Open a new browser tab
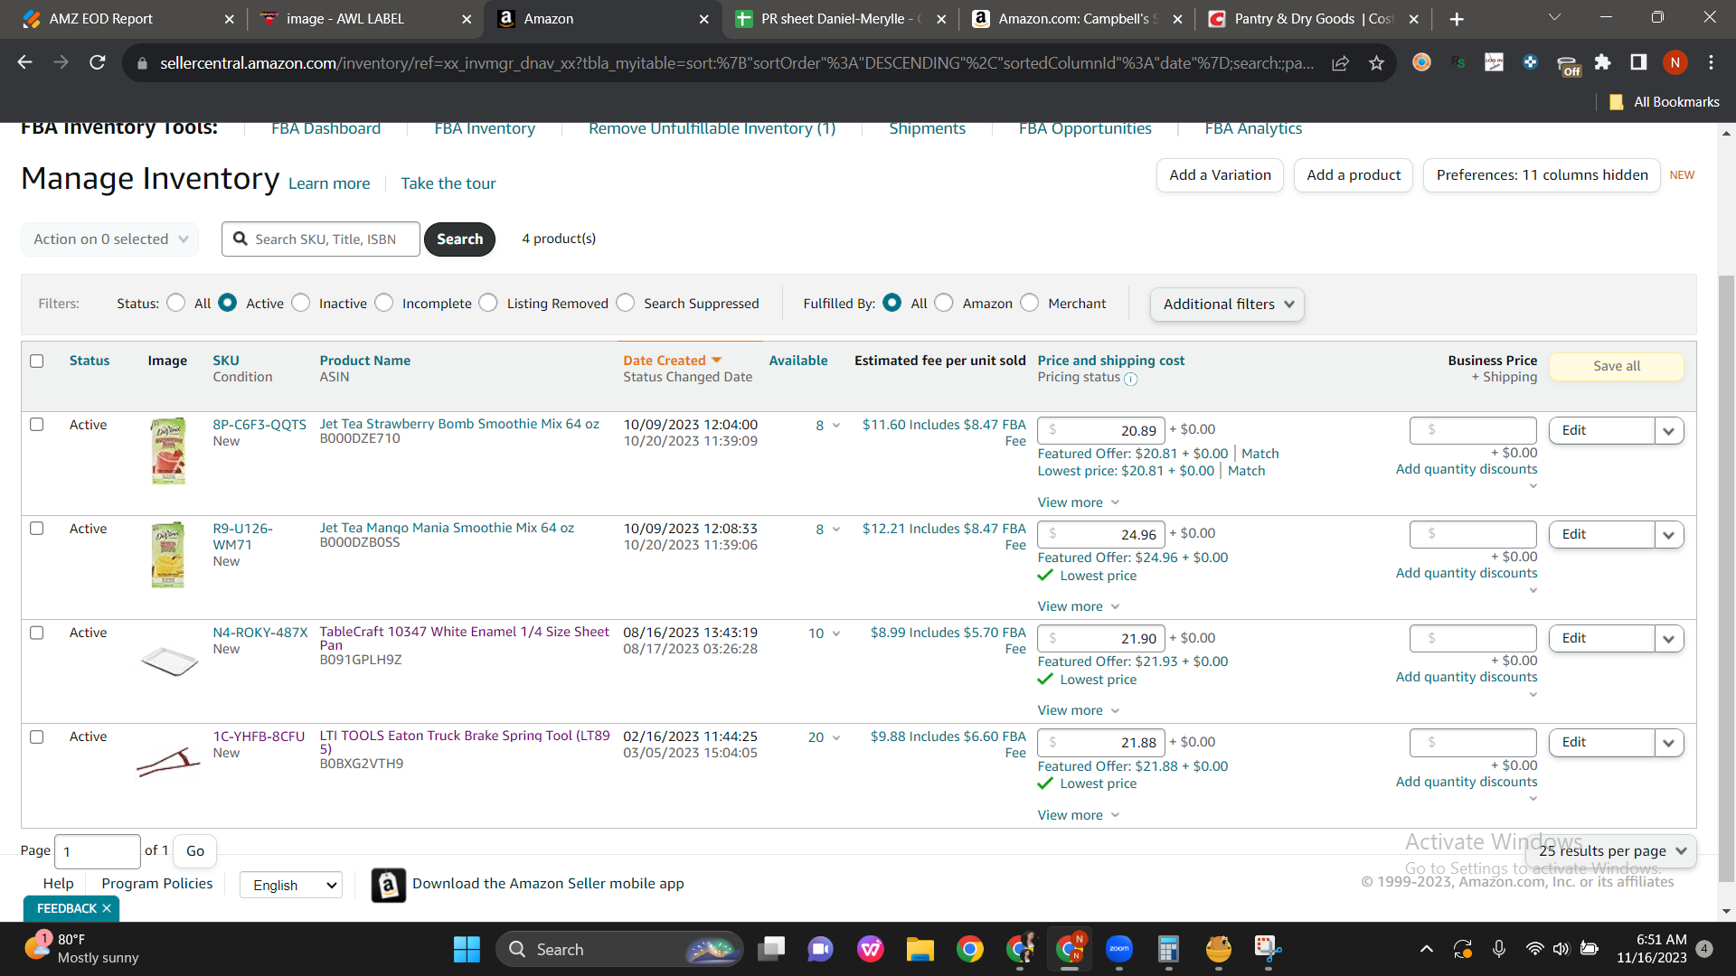The height and width of the screenshot is (976, 1736). click(1457, 19)
